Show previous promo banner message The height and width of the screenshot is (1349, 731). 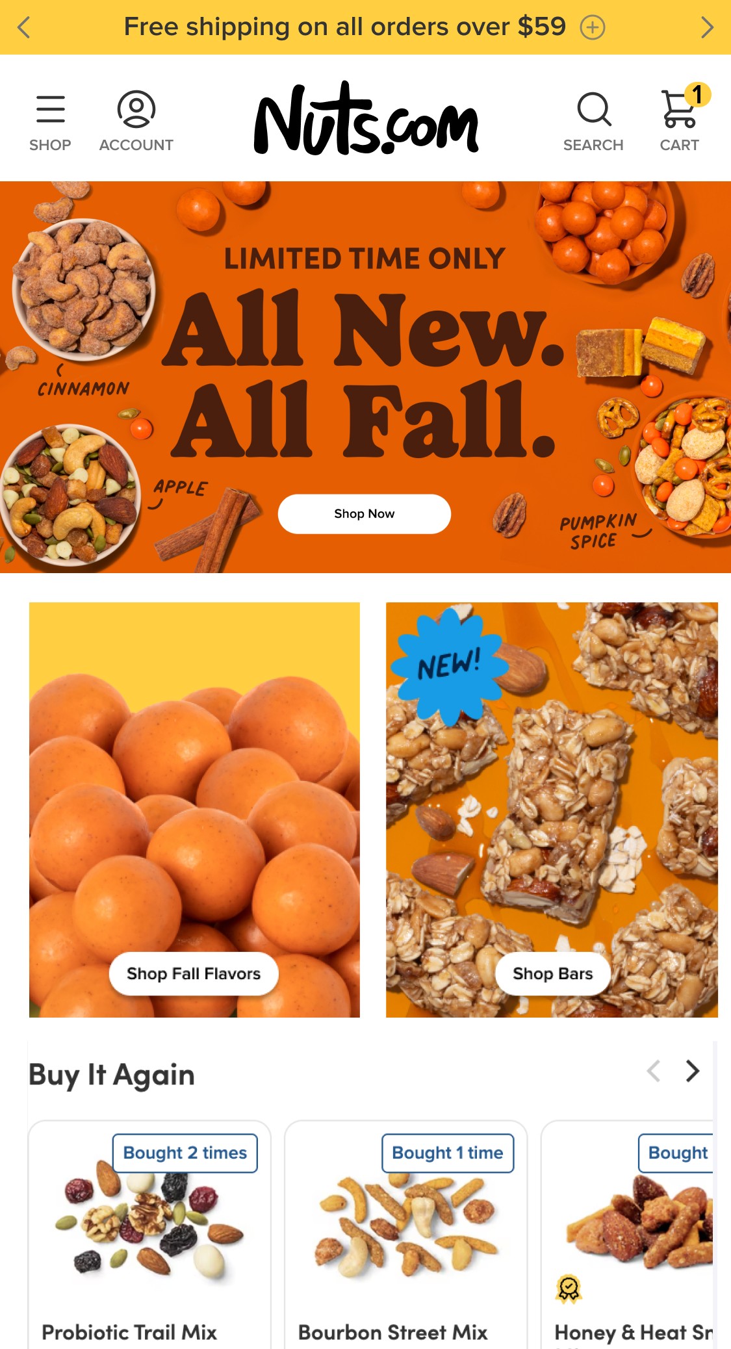coord(24,27)
